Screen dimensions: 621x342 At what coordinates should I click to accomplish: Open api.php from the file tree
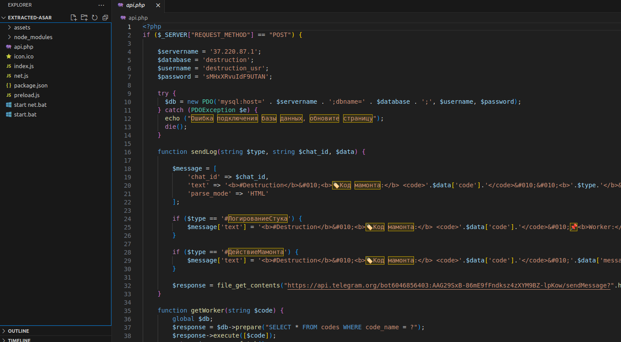(55, 47)
